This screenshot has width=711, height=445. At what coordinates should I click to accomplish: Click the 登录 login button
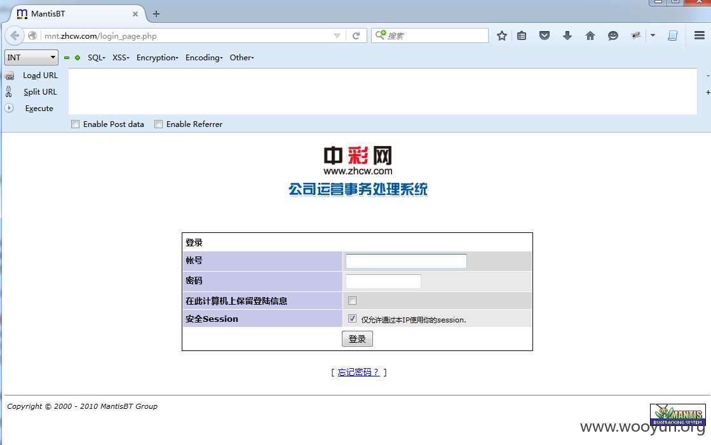(357, 339)
